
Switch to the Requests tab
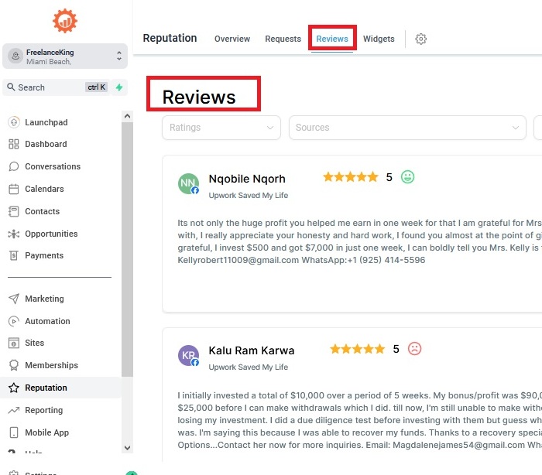[x=283, y=39]
